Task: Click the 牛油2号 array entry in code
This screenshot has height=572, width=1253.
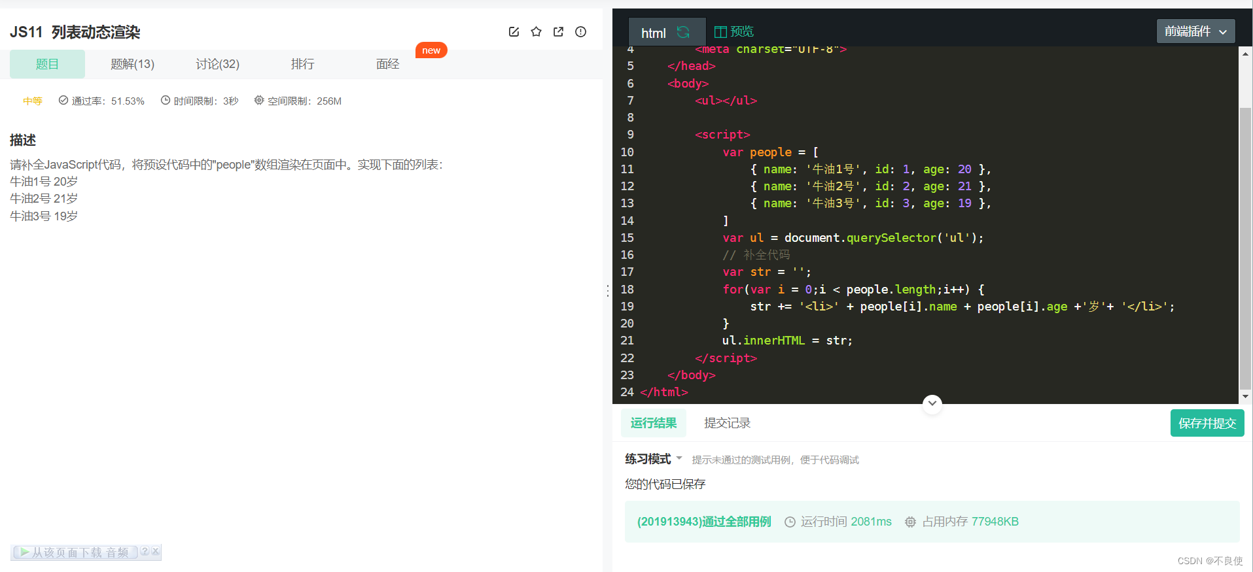Action: [x=870, y=186]
